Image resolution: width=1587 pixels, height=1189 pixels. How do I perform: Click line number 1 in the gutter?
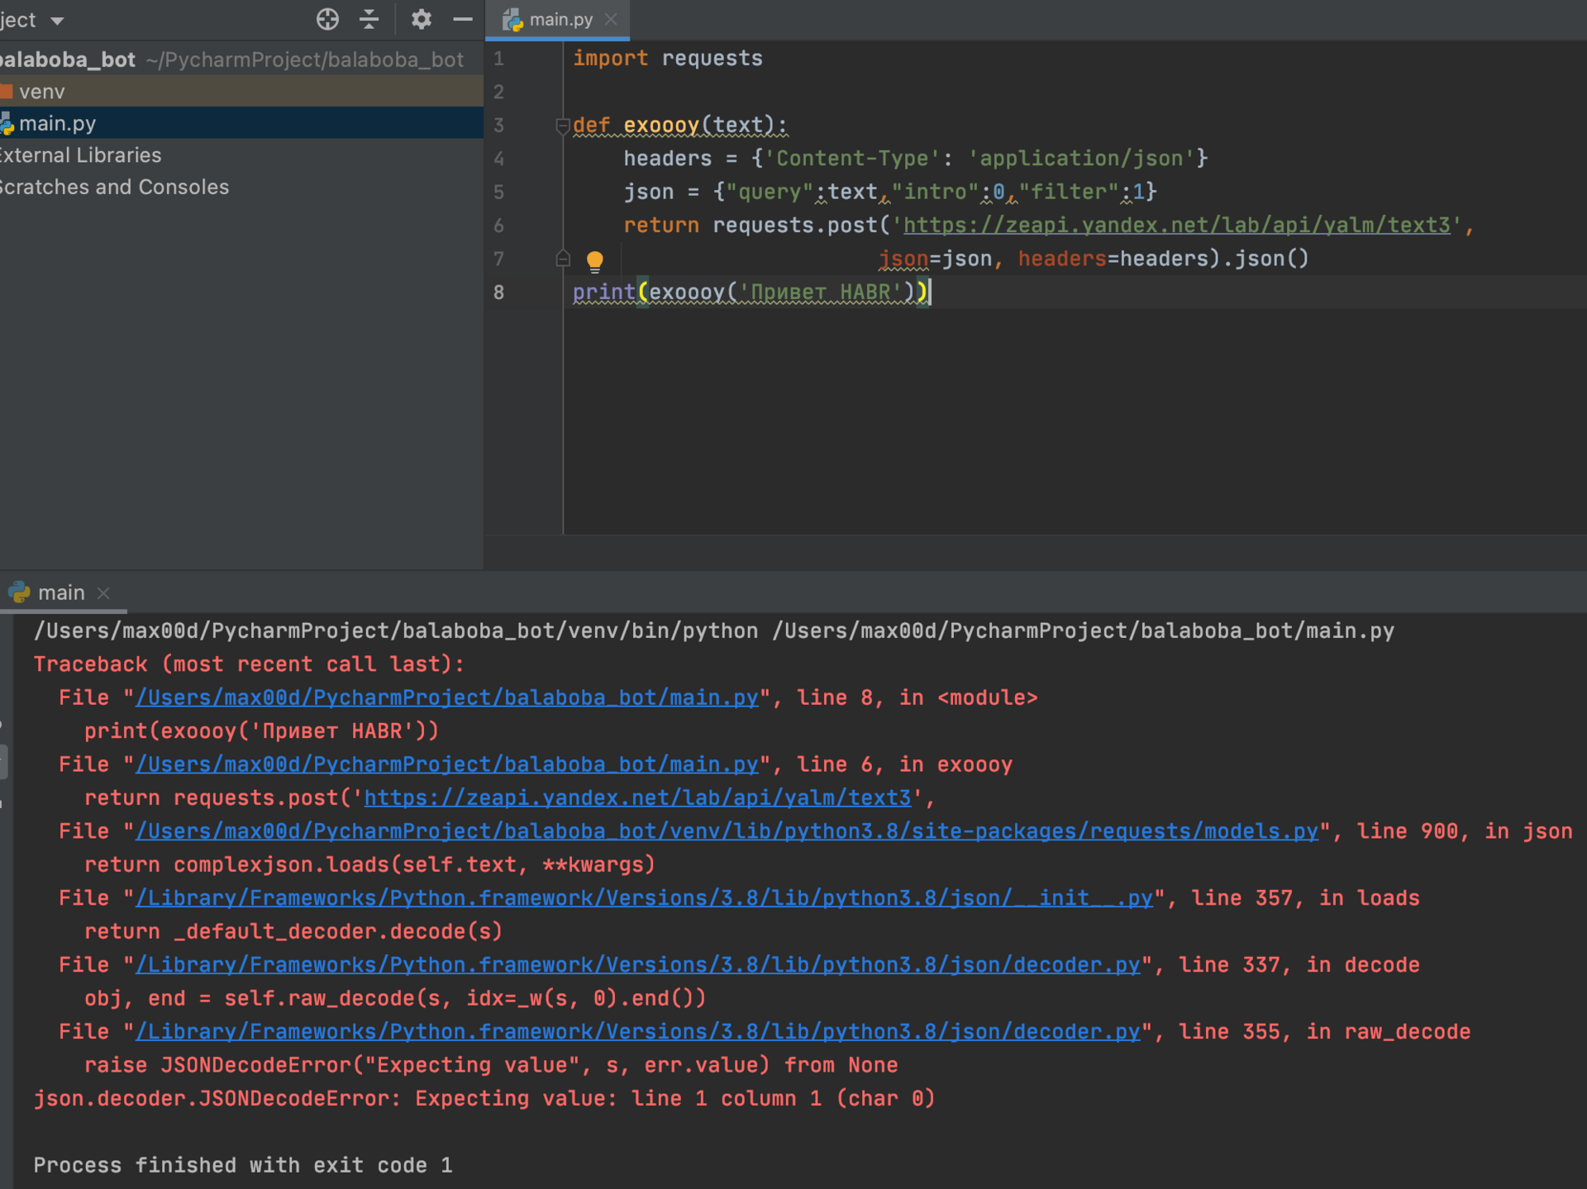tap(498, 59)
